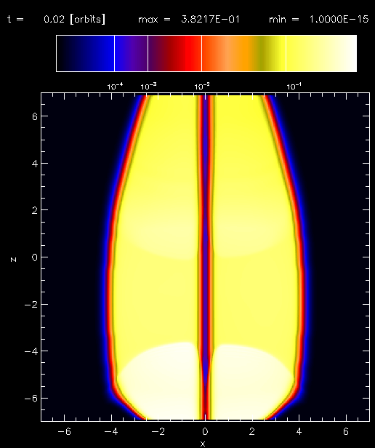
Task: Click the time value 0.02 [orbits]
Action: click(x=75, y=20)
